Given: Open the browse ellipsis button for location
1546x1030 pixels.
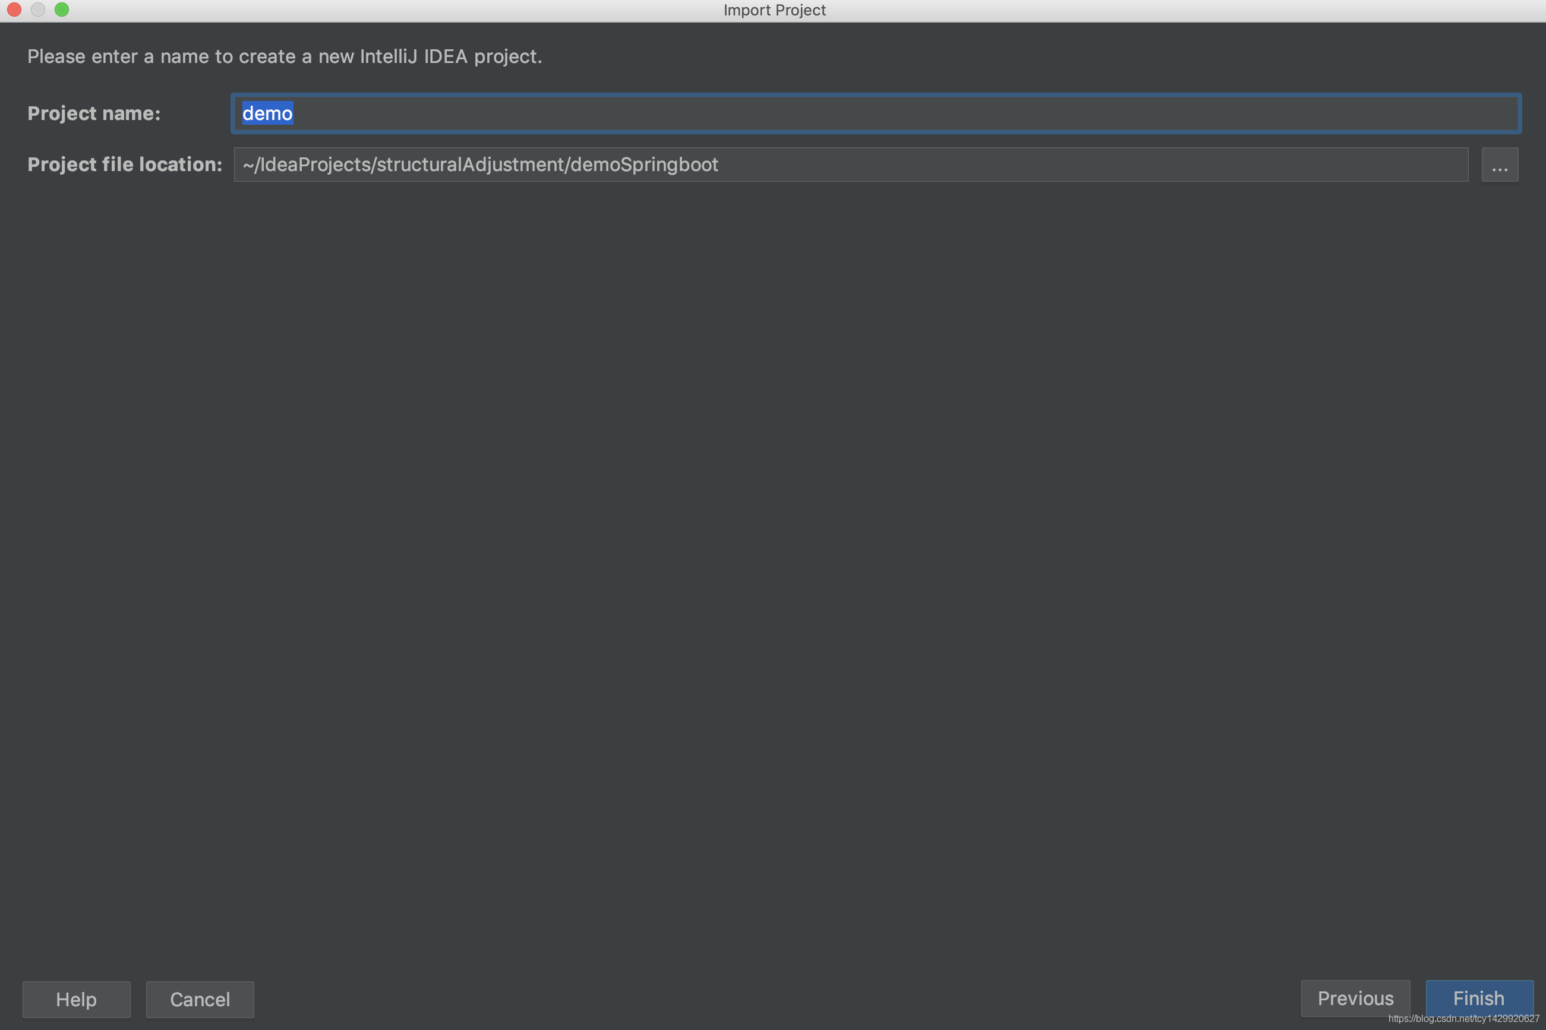Looking at the screenshot, I should (x=1499, y=164).
